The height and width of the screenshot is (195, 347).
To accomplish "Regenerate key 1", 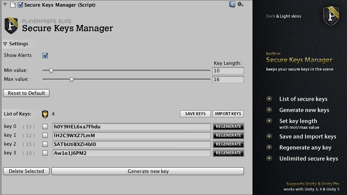I will pyautogui.click(x=229, y=135).
